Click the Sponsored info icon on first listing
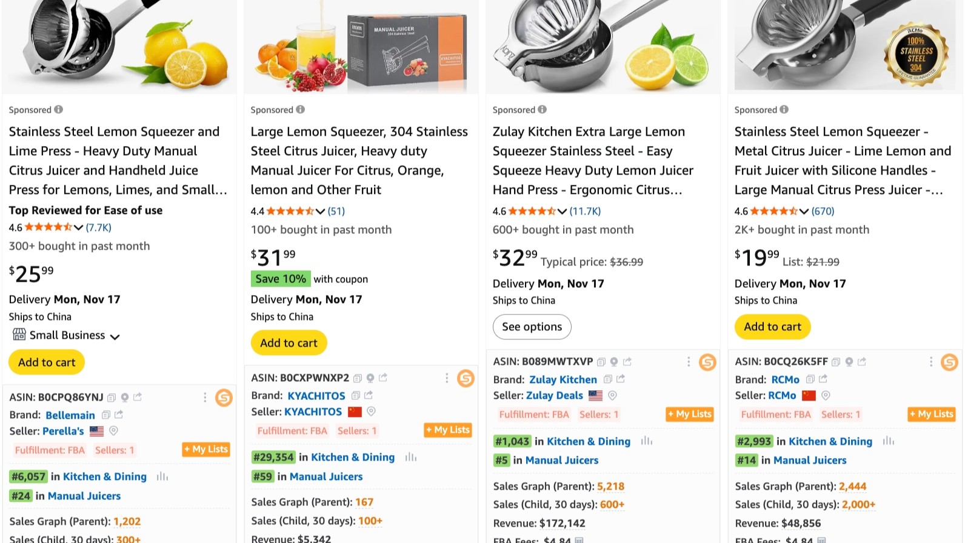965x543 pixels. (x=58, y=110)
